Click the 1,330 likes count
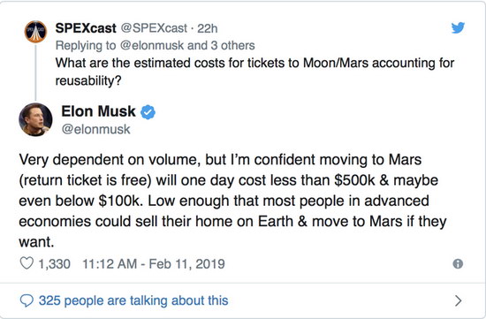This screenshot has height=319, width=486. tap(54, 264)
